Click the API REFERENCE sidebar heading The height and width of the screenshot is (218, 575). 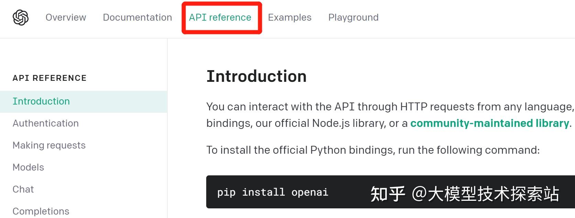click(49, 78)
